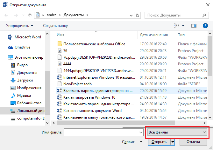Open the blue help question mark

(x=205, y=26)
